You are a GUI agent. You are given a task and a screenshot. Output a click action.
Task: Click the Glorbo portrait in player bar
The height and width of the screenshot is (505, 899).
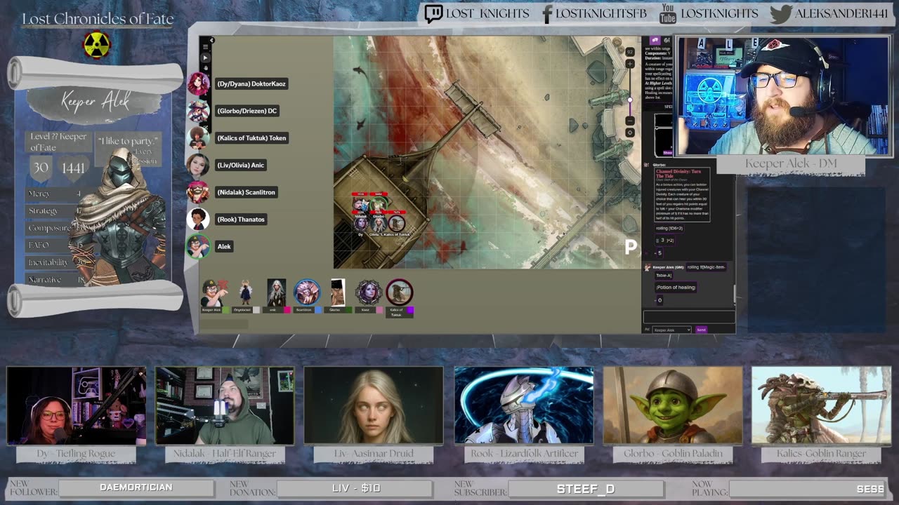[338, 292]
